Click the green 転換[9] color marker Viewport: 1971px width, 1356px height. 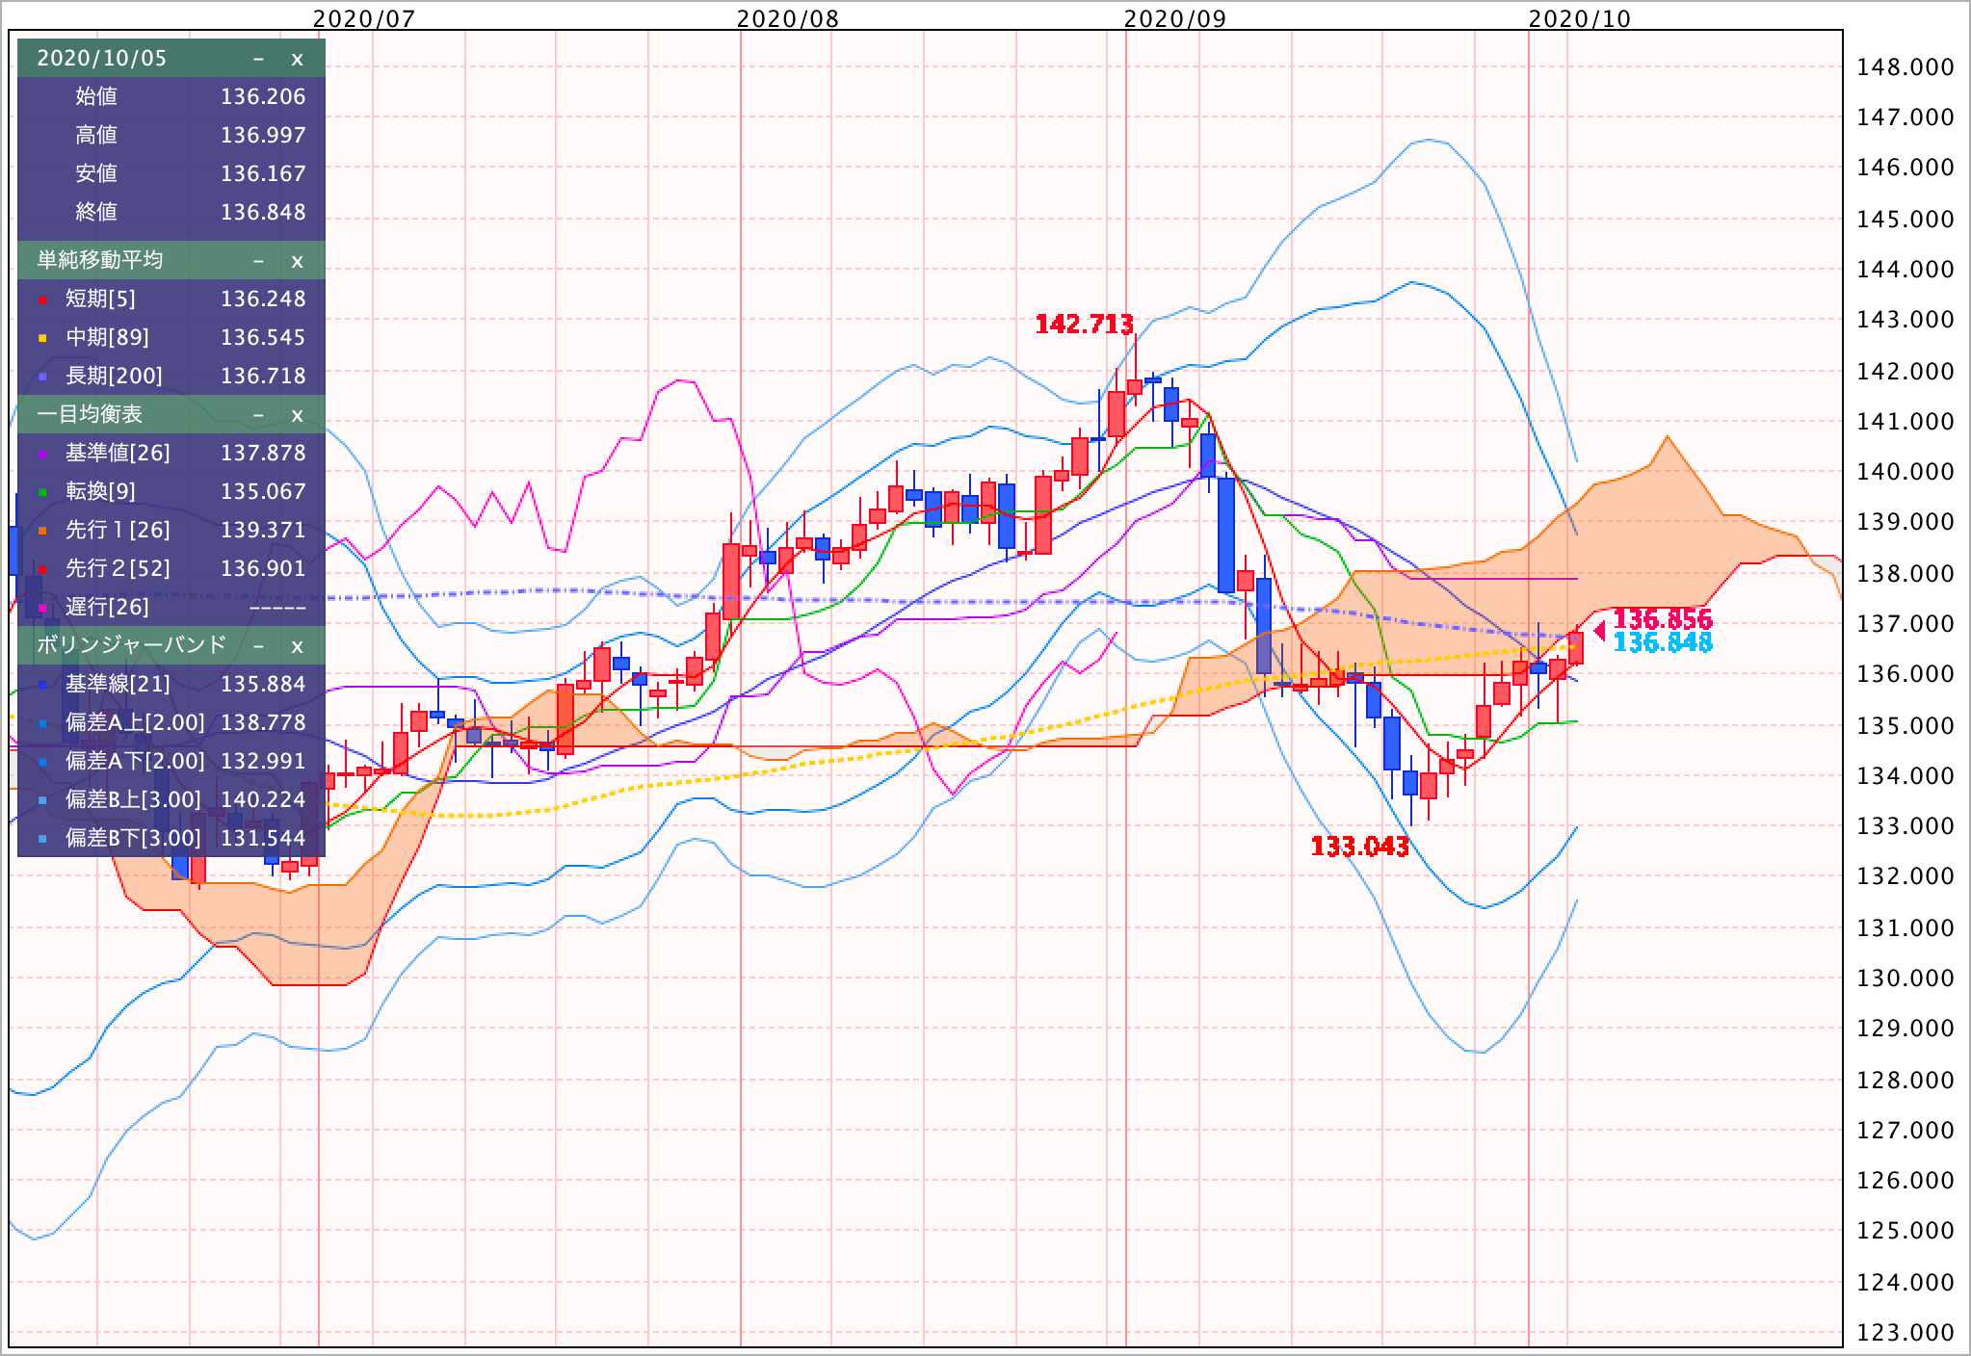(x=42, y=493)
